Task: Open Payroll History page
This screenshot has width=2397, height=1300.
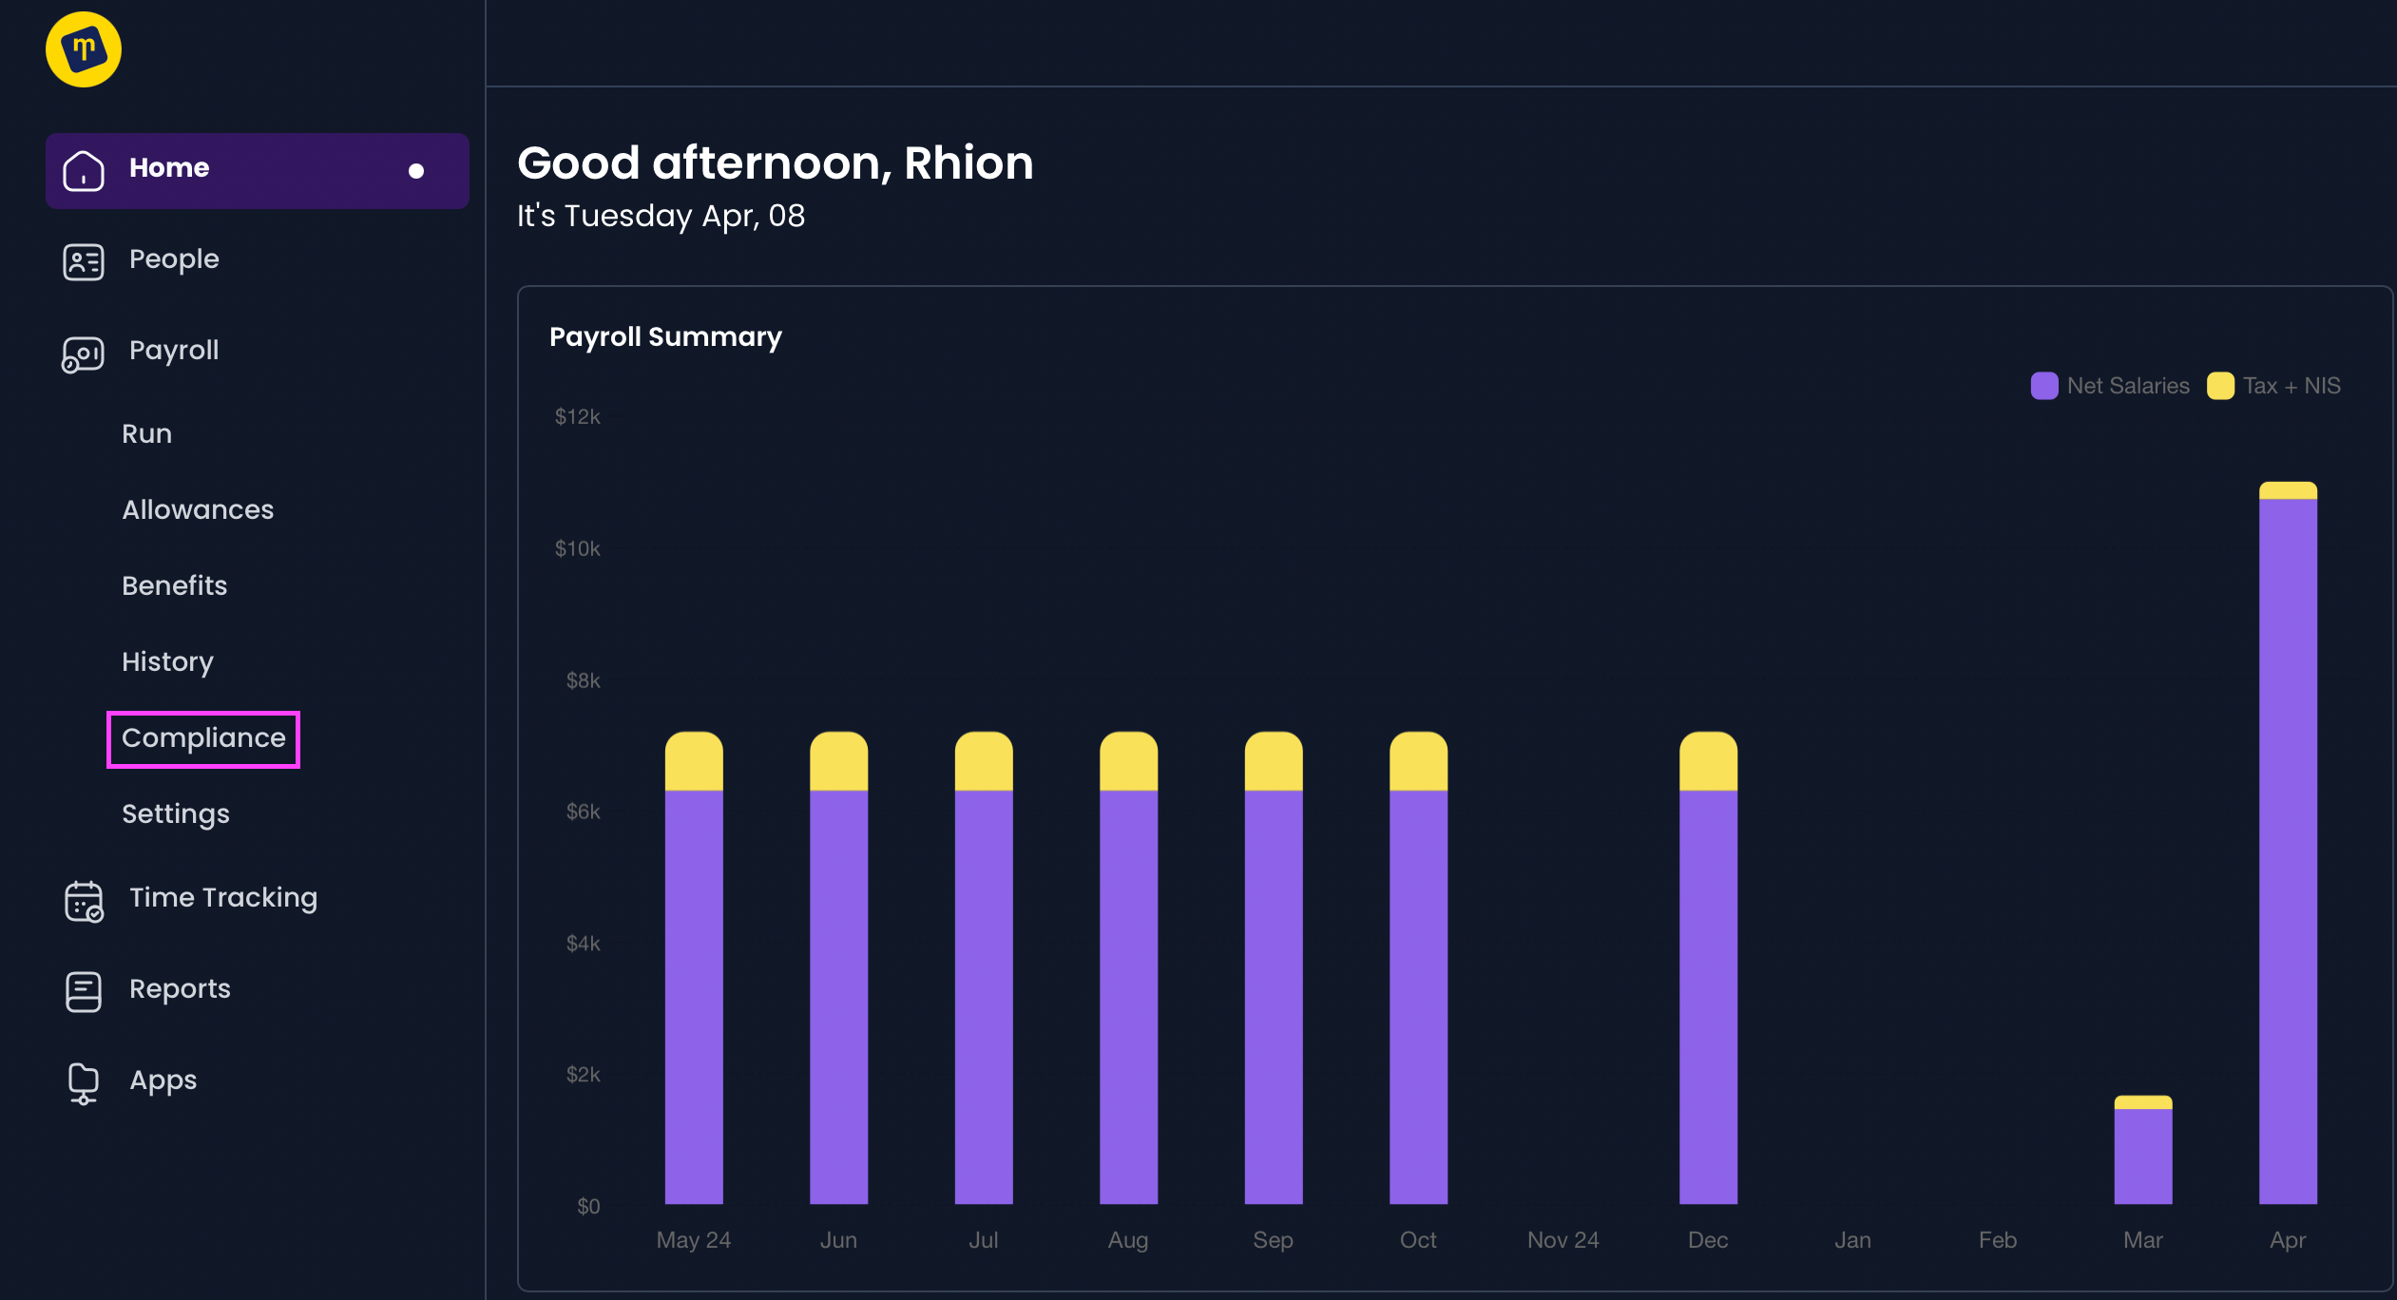Action: pos(168,662)
